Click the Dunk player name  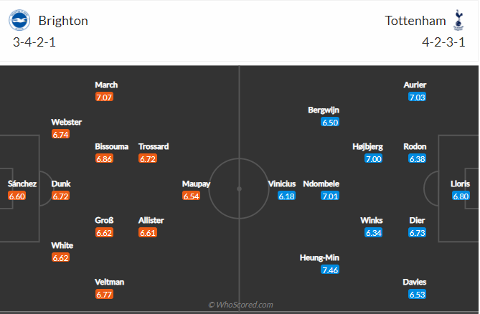coord(61,184)
